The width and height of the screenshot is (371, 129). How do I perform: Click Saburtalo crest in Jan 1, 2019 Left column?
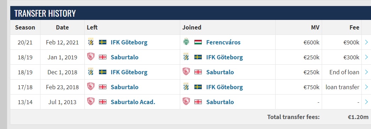point(91,57)
